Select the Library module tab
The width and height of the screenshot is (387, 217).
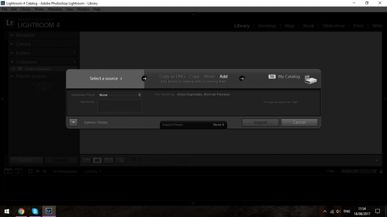pos(242,26)
